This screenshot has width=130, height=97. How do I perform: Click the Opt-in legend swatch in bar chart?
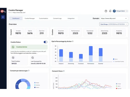(x=114, y=59)
